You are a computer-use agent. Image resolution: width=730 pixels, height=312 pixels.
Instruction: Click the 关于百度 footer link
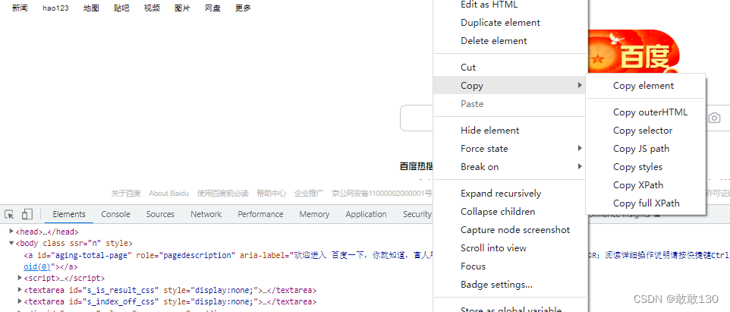point(126,194)
